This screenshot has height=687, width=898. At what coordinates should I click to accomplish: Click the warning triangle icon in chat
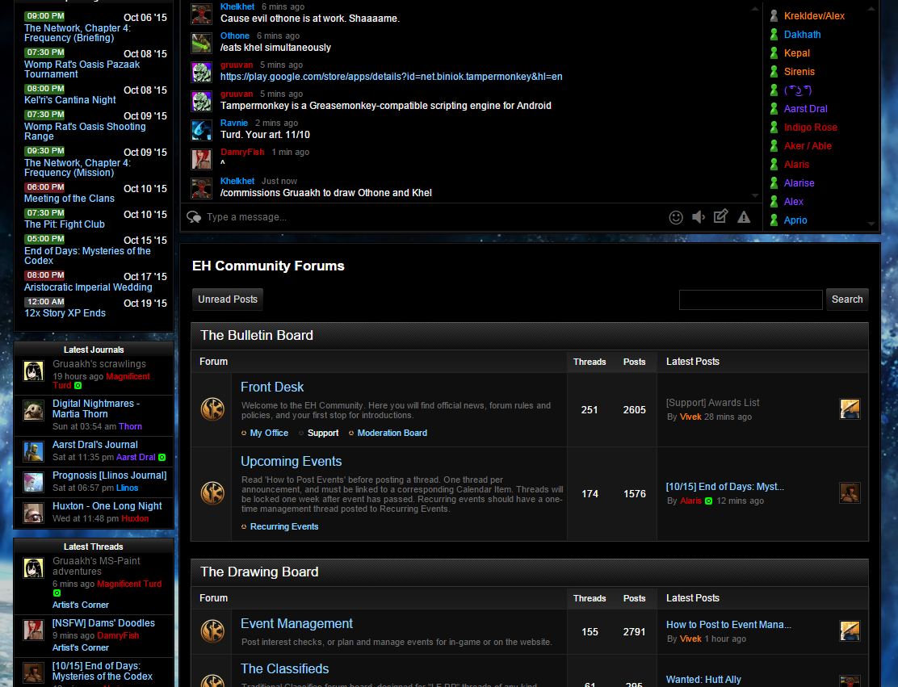[x=744, y=217]
